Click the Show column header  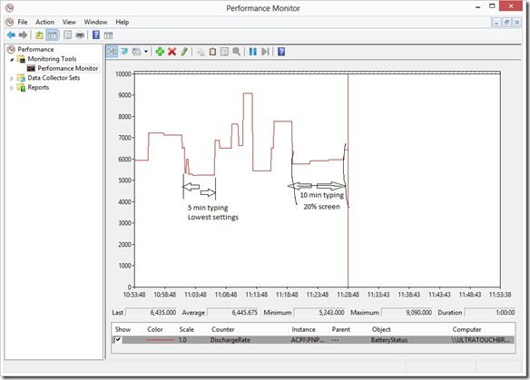123,329
